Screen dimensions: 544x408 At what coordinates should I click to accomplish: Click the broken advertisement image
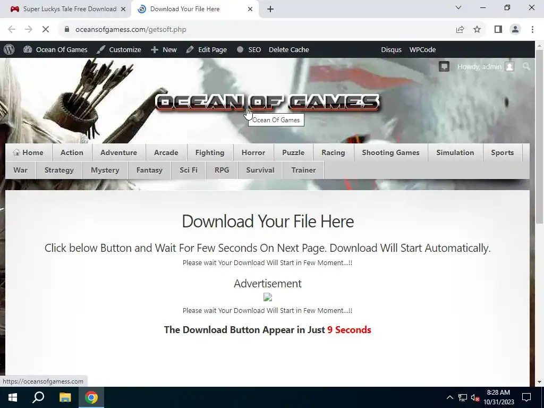268,297
